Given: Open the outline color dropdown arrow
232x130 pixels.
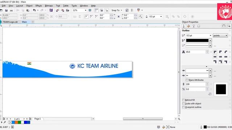Looking at the screenshot, I should click(210, 40).
